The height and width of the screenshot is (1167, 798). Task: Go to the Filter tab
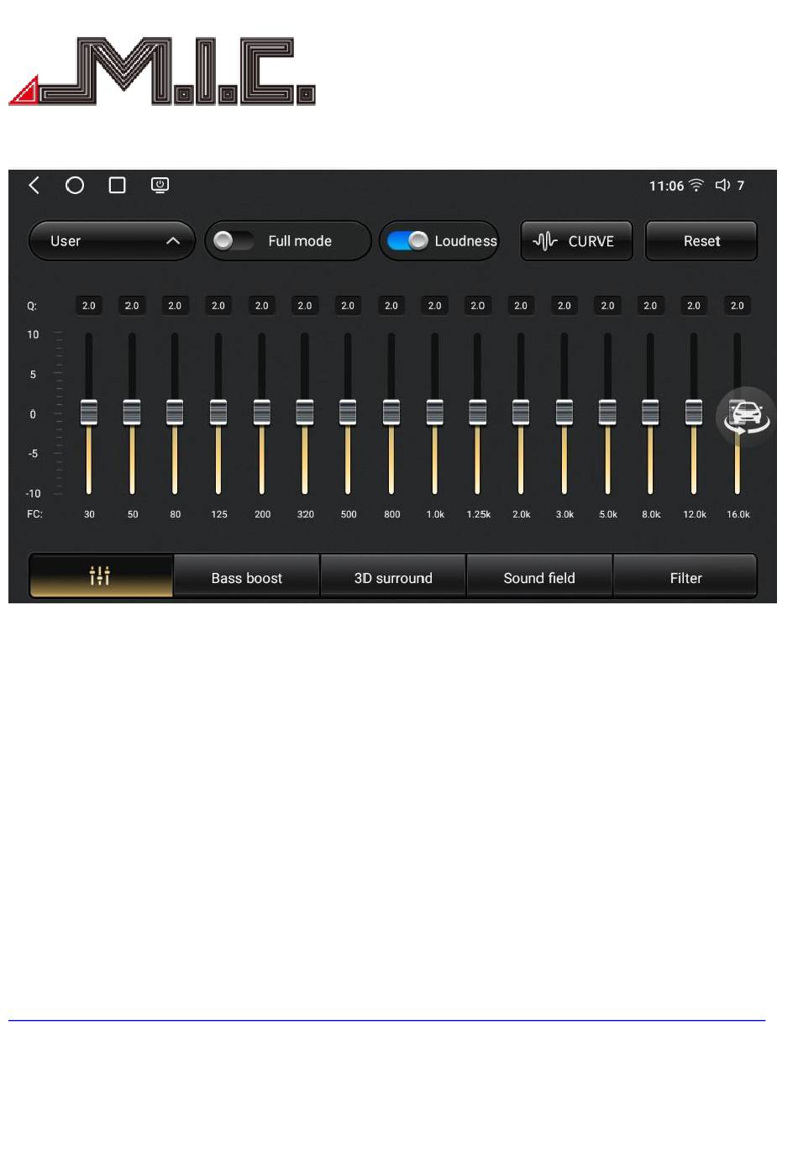coord(685,577)
